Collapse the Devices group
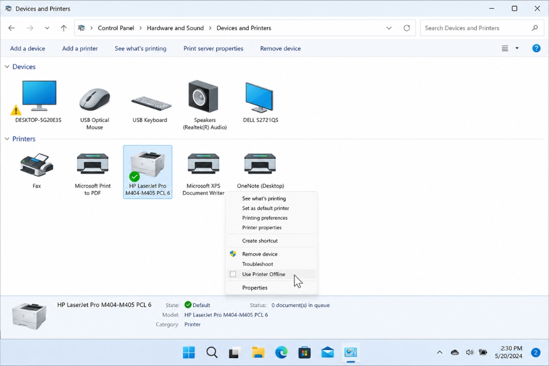 click(7, 66)
